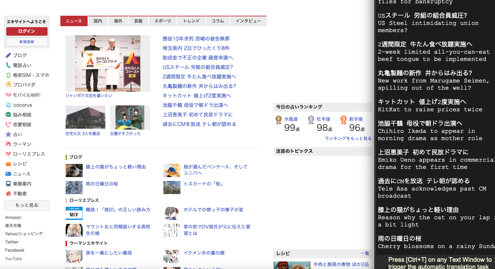
Task: Click the 格安SIM smartphone icon
Action: [9, 75]
